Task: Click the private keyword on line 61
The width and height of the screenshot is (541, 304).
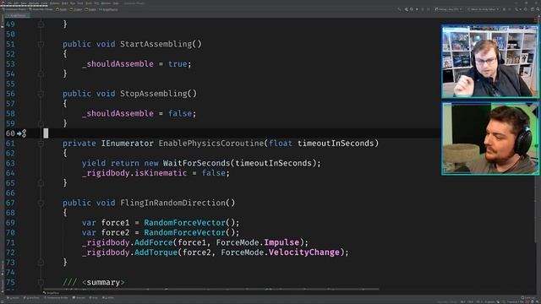Action: tap(79, 144)
